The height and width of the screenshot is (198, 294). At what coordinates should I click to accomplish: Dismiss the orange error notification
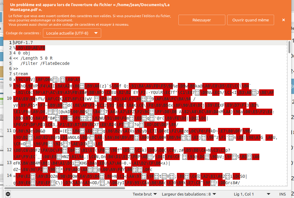click(x=283, y=20)
